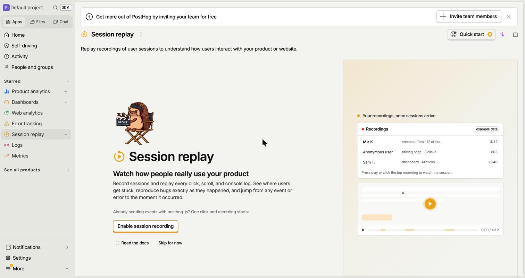
Task: Switch to the Chat tab
Action: click(61, 22)
